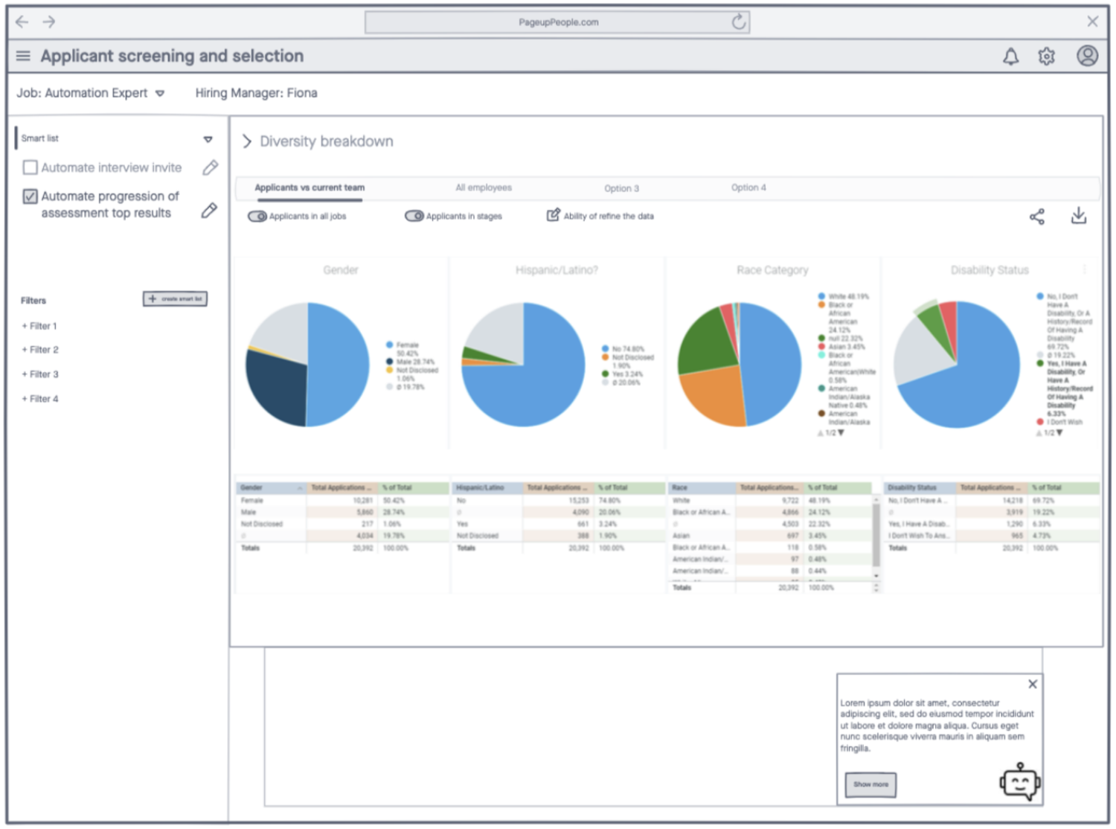Open settings gear

1047,57
